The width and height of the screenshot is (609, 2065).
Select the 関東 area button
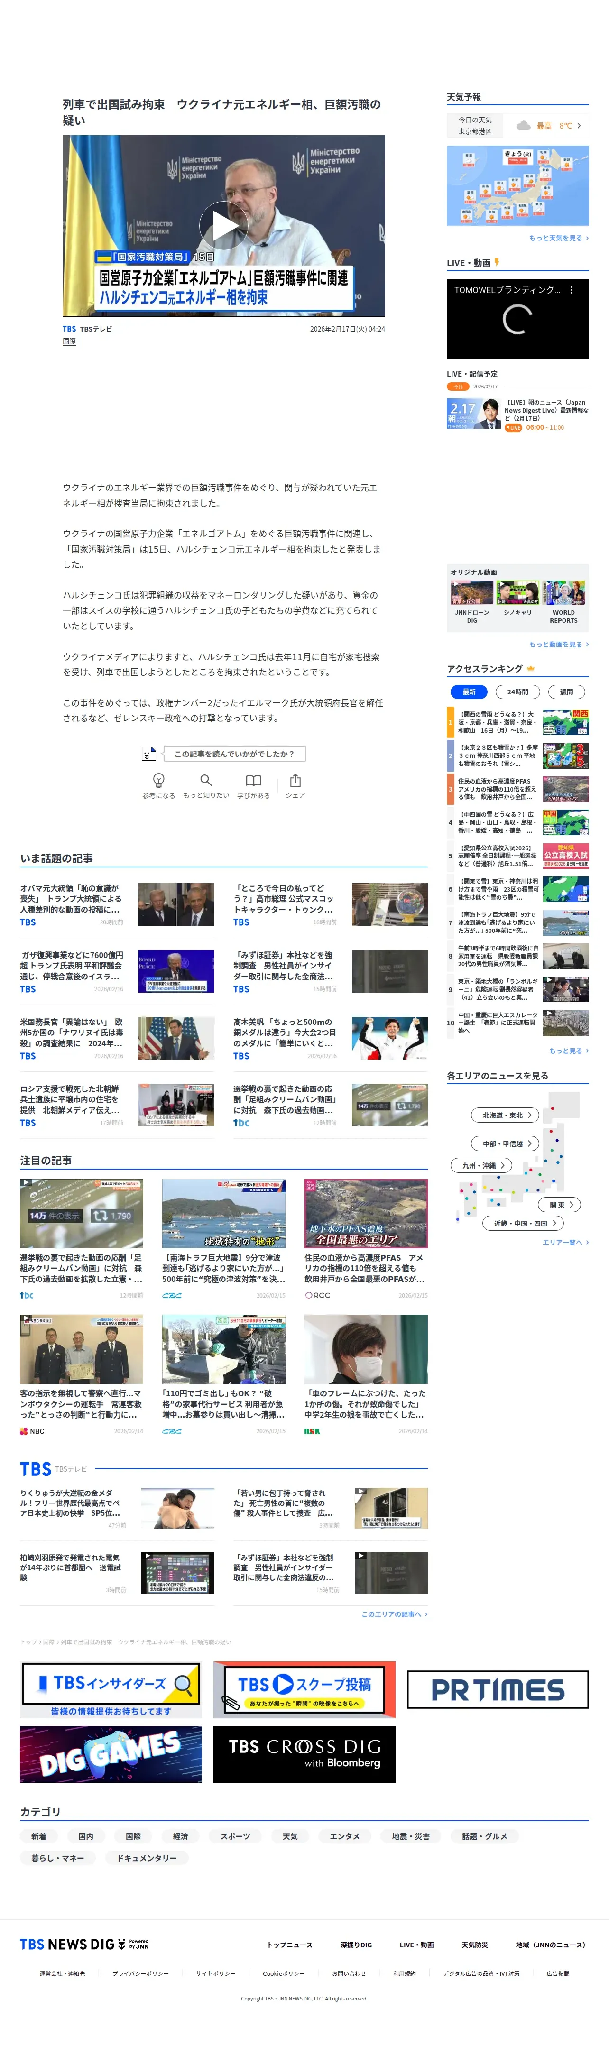click(x=560, y=1205)
